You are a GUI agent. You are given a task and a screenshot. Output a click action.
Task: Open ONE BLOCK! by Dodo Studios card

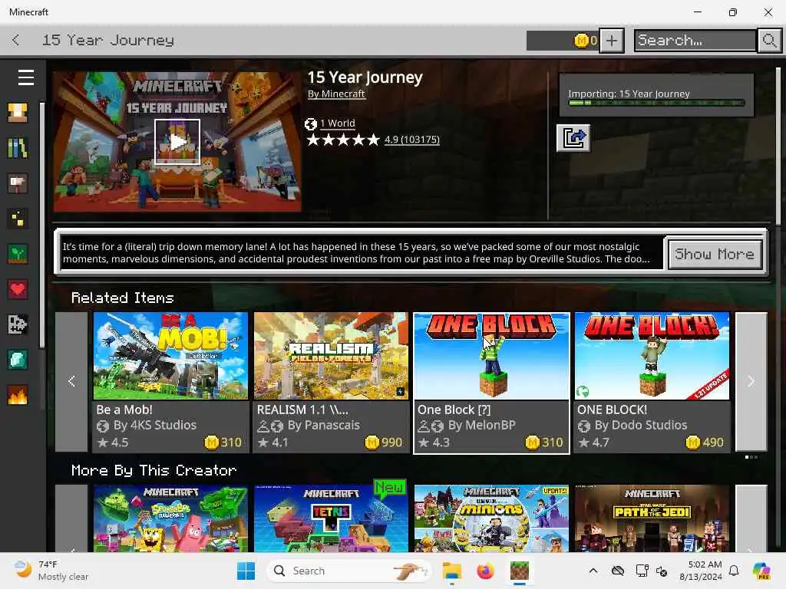coord(652,383)
